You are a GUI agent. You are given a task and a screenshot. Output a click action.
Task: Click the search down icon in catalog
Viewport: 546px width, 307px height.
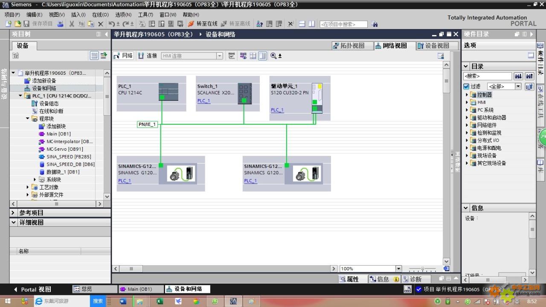coord(518,76)
